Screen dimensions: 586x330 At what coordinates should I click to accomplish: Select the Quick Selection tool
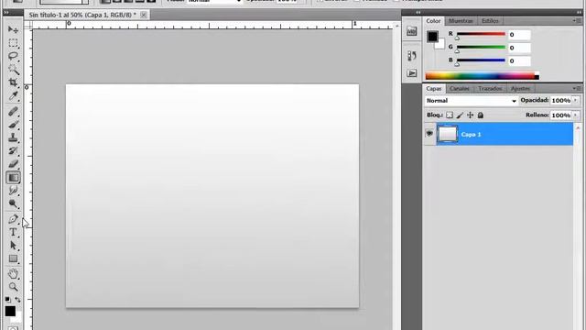[13, 70]
